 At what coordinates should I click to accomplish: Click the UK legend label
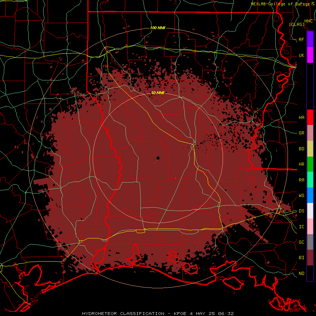(302, 55)
